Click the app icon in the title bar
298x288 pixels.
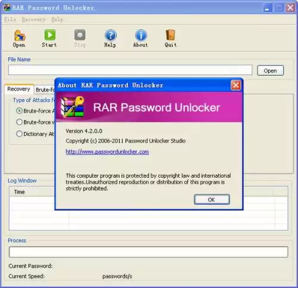(x=7, y=8)
